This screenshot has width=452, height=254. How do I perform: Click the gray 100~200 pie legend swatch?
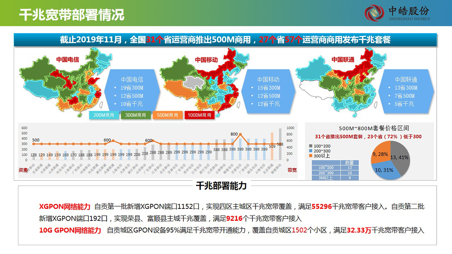tap(311, 146)
